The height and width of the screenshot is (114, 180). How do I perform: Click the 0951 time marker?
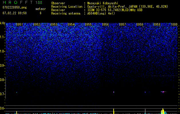pos(19,25)
